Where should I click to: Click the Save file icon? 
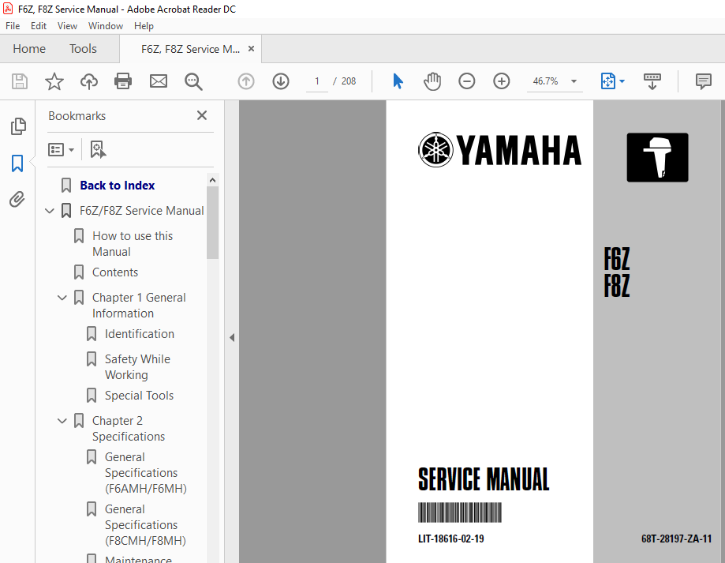point(20,81)
